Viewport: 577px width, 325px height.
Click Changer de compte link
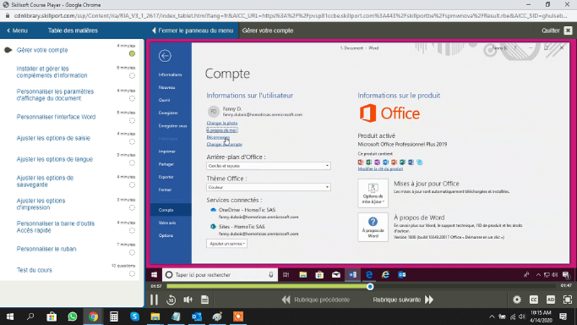pyautogui.click(x=224, y=144)
